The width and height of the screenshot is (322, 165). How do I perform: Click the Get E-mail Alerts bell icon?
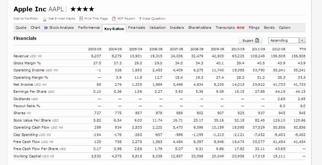pos(45,19)
